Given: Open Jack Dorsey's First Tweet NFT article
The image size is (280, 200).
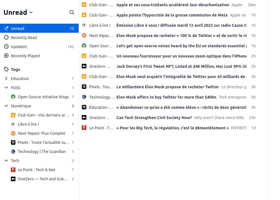Looking at the screenshot, I should pyautogui.click(x=181, y=66).
